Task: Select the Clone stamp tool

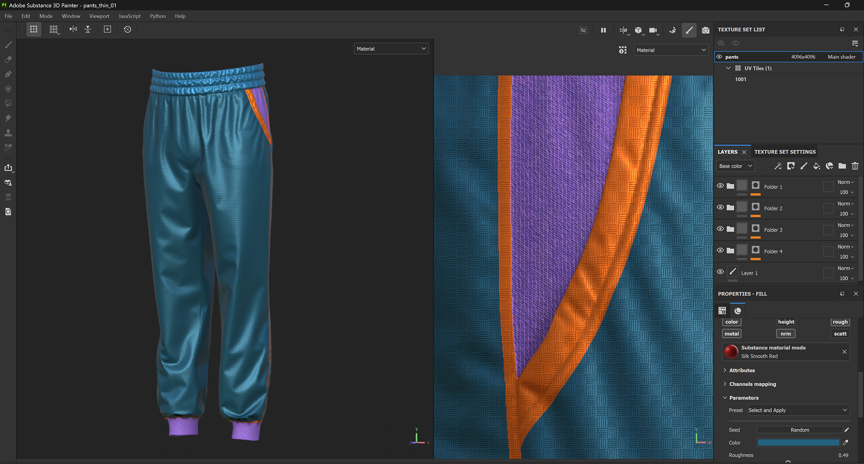Action: [x=8, y=133]
